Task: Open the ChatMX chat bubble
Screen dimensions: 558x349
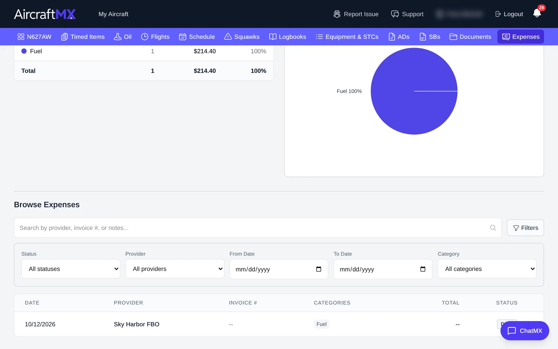Action: (x=525, y=331)
